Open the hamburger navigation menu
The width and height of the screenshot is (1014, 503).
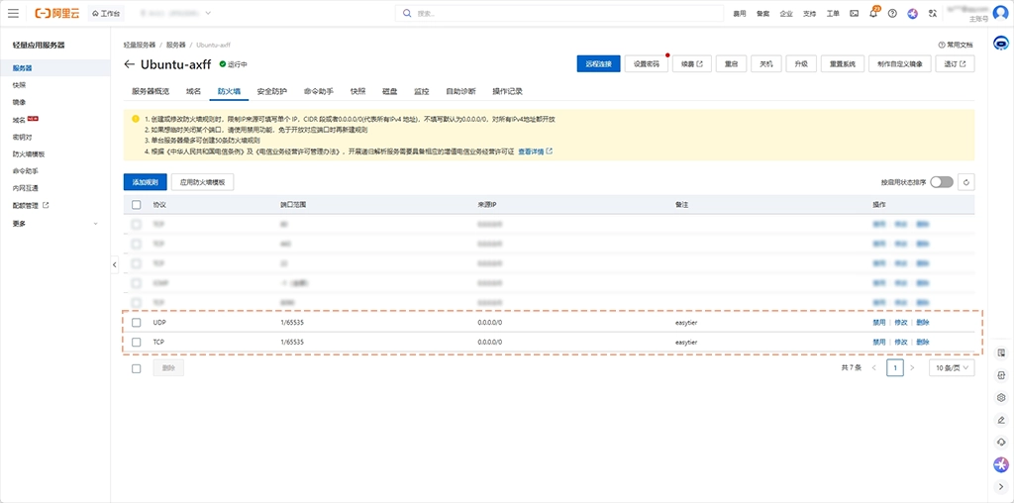pyautogui.click(x=13, y=13)
